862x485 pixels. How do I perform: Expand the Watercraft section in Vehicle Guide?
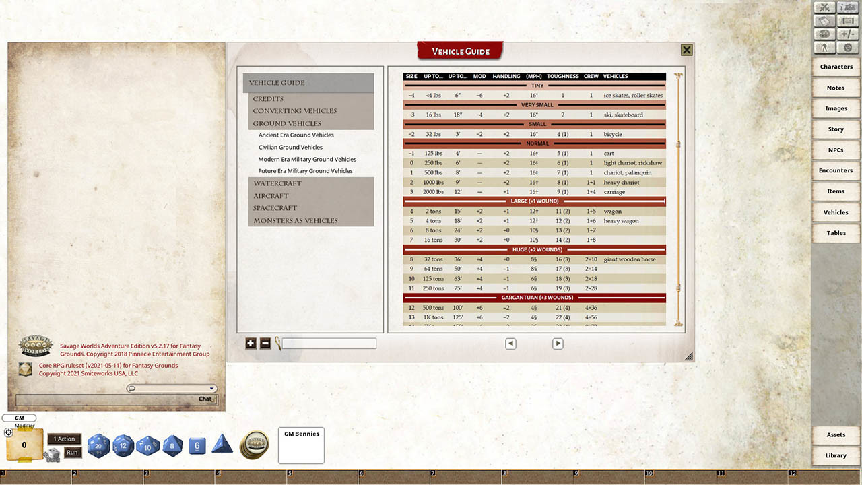coord(277,183)
